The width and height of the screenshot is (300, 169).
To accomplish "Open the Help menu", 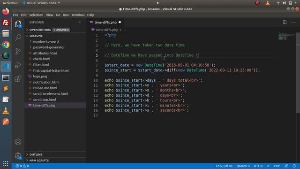I will tap(90, 15).
